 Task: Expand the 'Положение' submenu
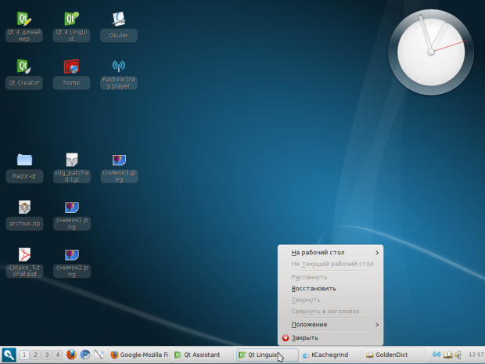coord(330,325)
